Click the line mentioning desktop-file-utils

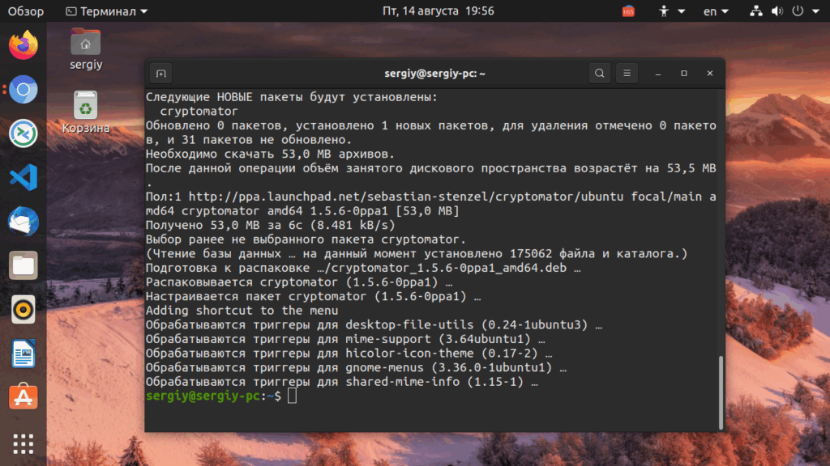tap(374, 325)
